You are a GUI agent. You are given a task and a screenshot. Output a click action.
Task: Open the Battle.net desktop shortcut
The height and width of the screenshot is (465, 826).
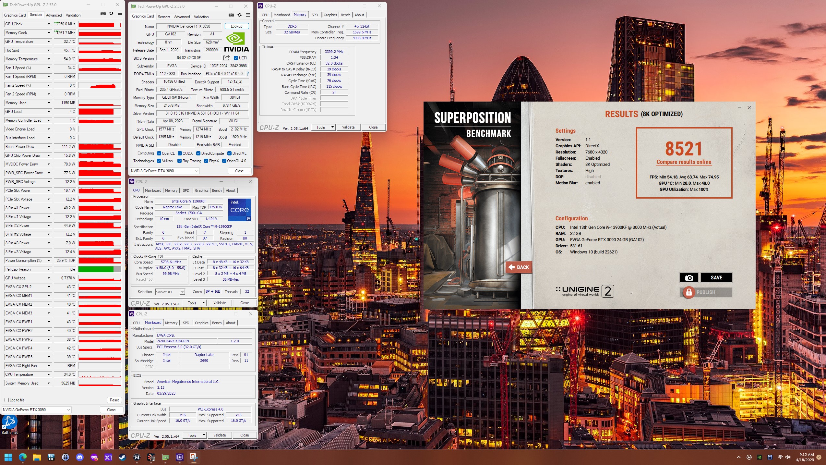point(9,425)
